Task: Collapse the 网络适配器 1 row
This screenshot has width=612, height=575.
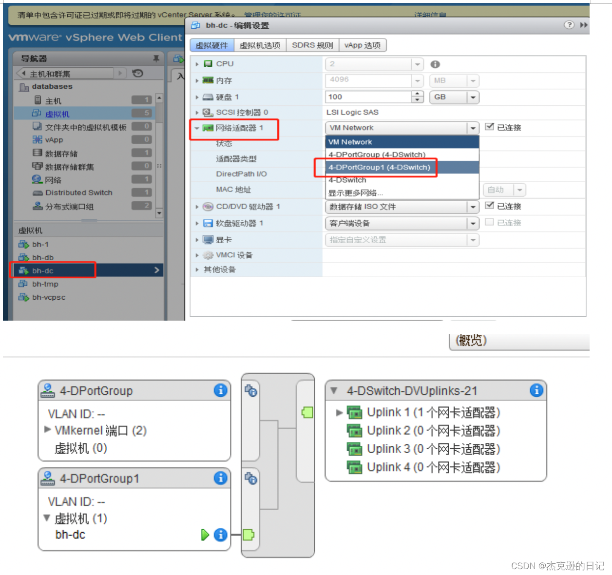Action: click(x=197, y=128)
